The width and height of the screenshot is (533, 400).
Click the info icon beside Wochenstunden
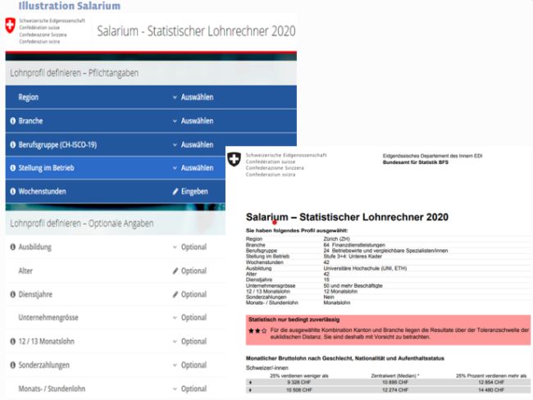click(x=12, y=192)
